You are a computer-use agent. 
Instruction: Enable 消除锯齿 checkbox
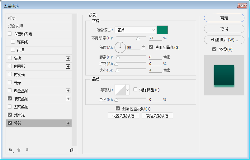[x=135, y=90]
